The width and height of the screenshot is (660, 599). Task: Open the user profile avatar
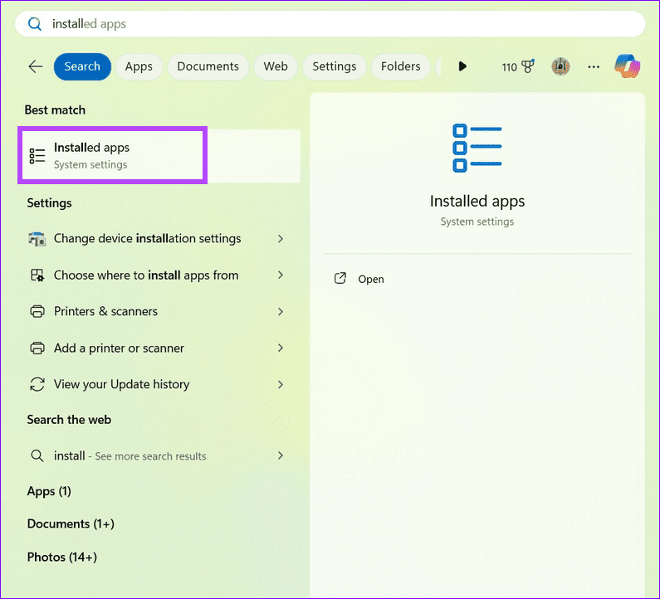560,66
